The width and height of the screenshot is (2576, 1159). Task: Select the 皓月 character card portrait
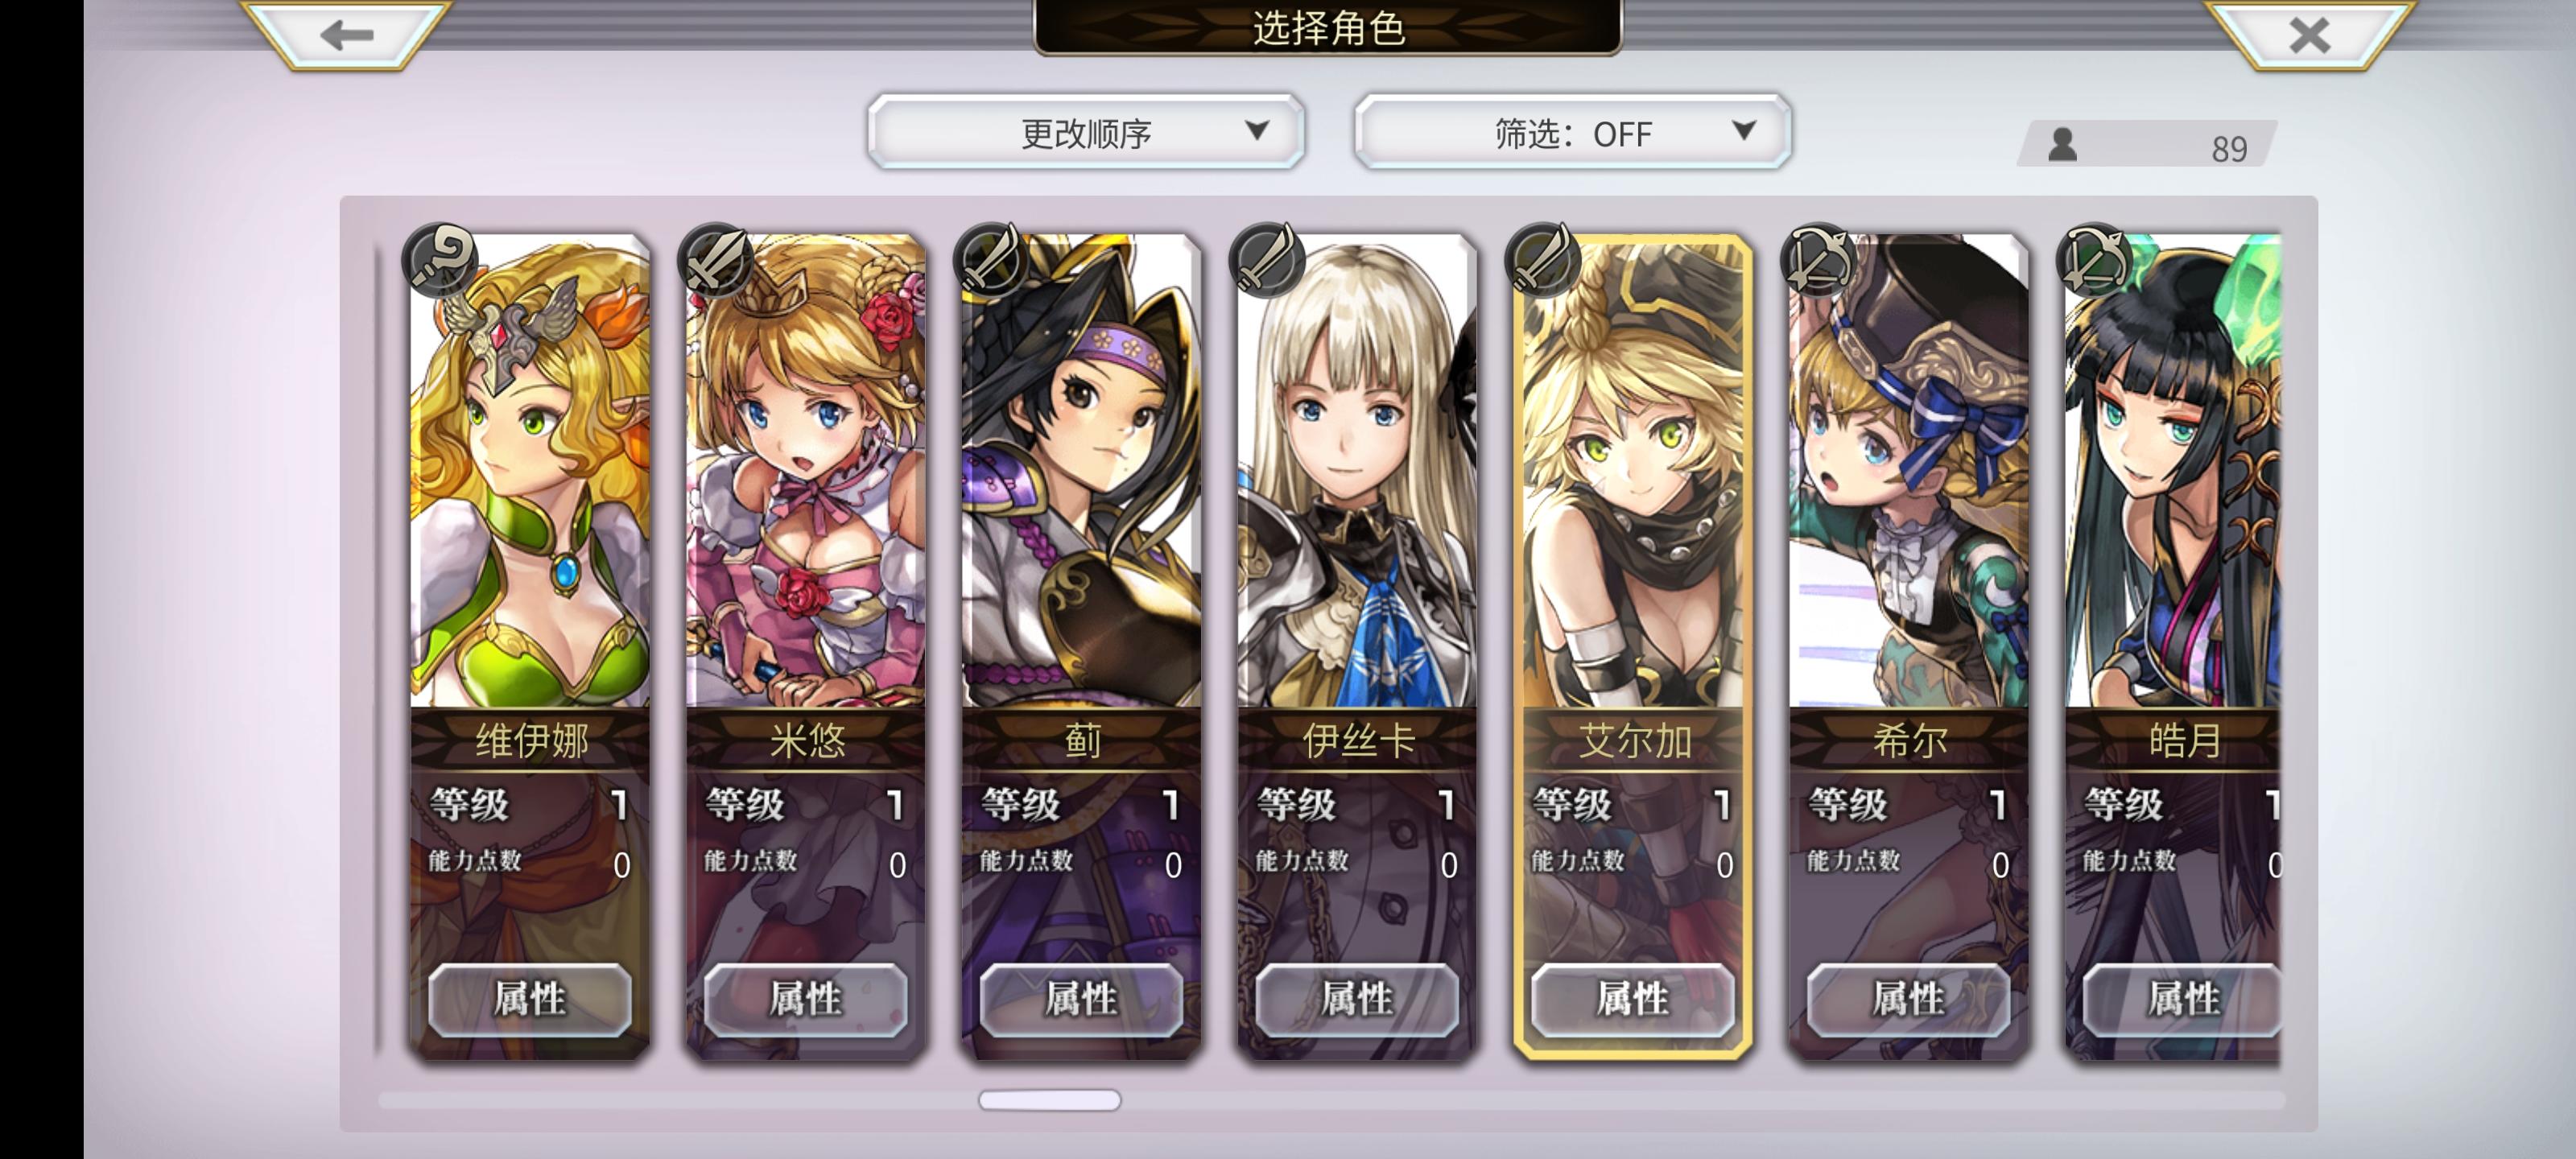tap(2173, 470)
